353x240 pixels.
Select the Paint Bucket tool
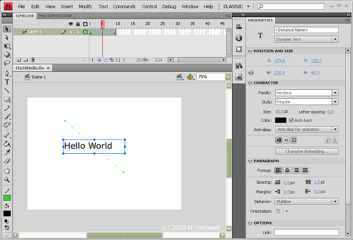[7, 144]
